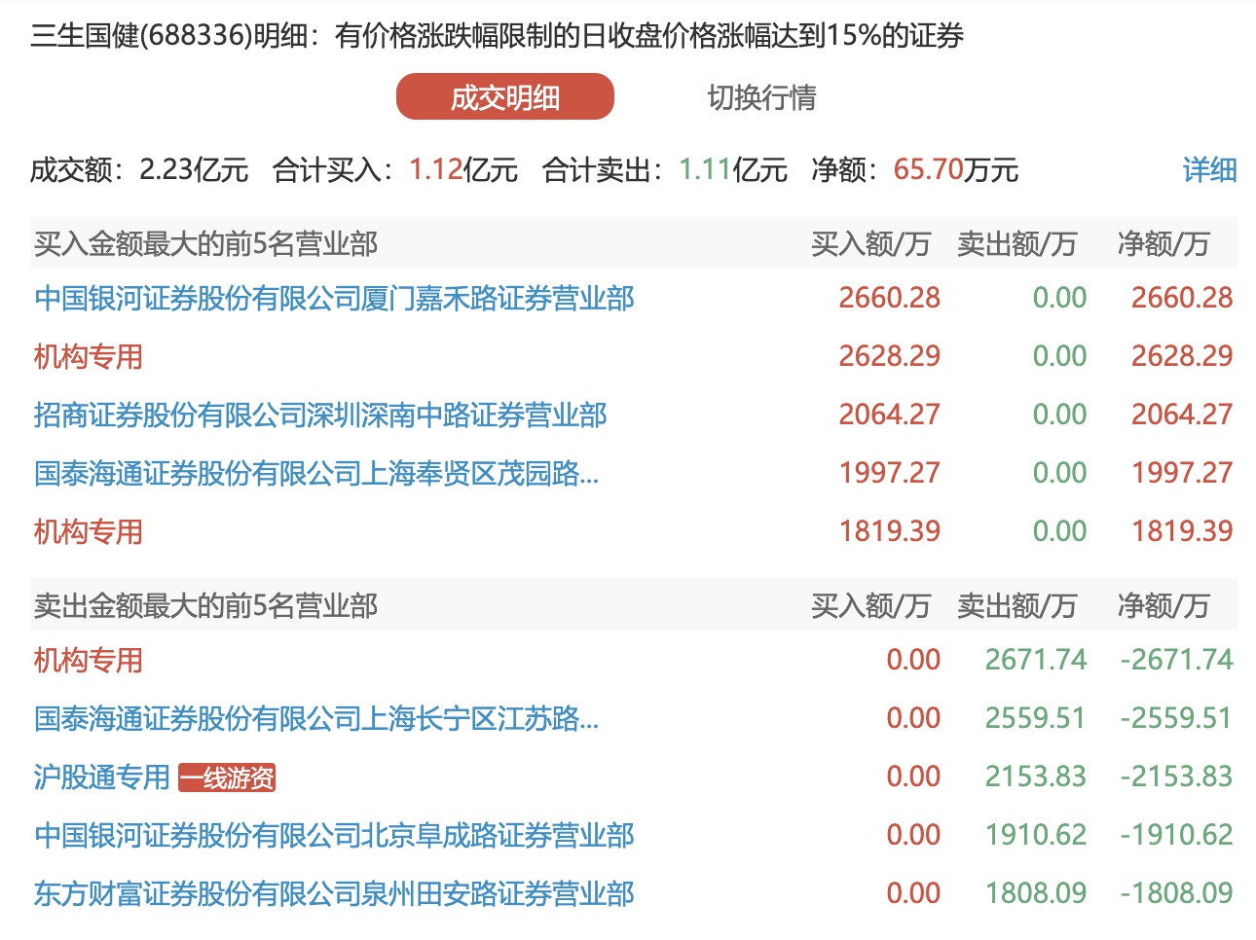
Task: Click 机构专用 with 1819.39 buy amount
Action: pyautogui.click(x=89, y=531)
